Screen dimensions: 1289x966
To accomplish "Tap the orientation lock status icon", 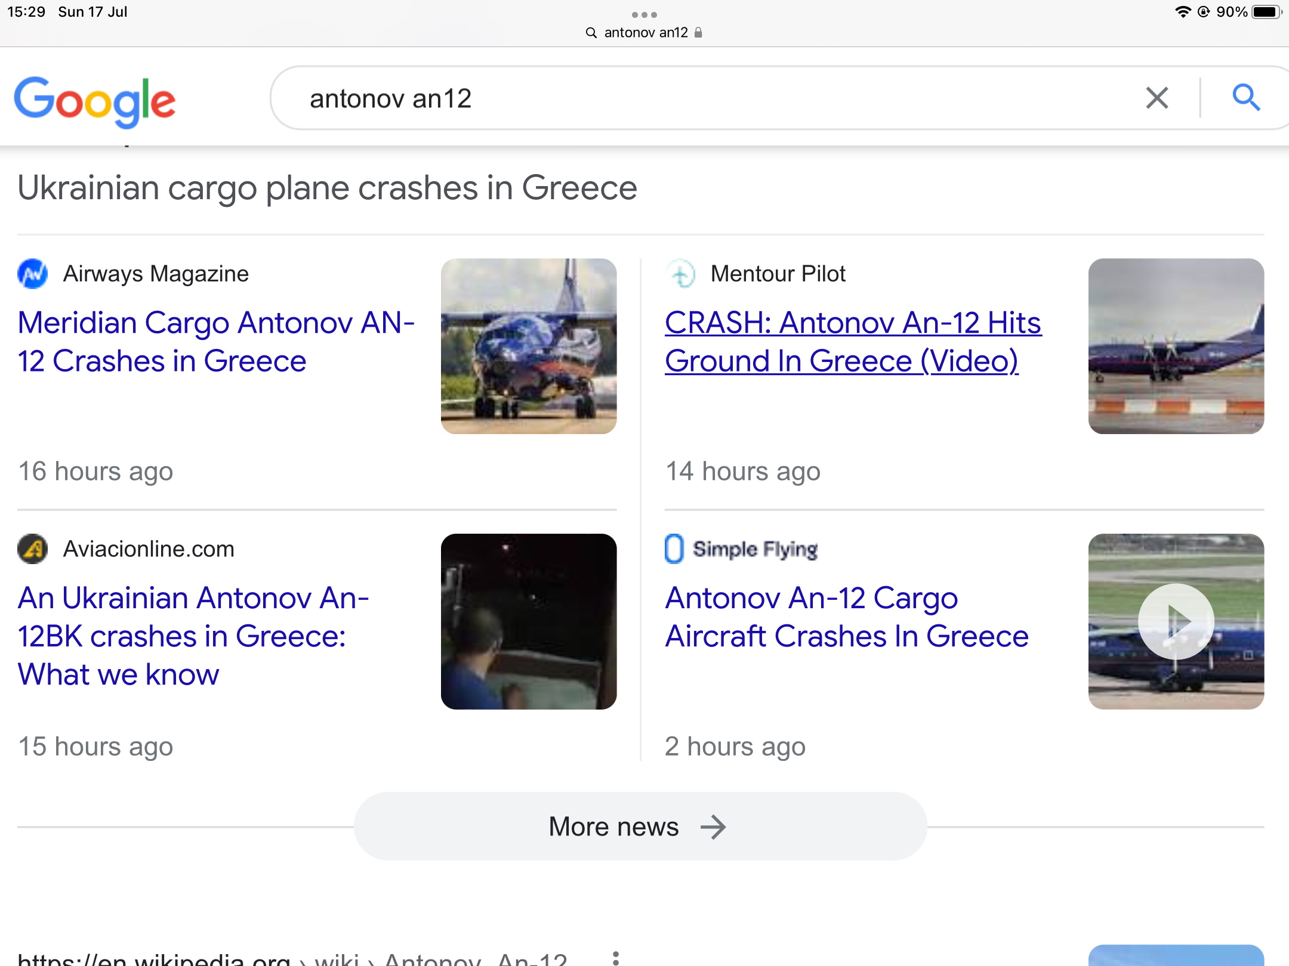I will pyautogui.click(x=1204, y=12).
